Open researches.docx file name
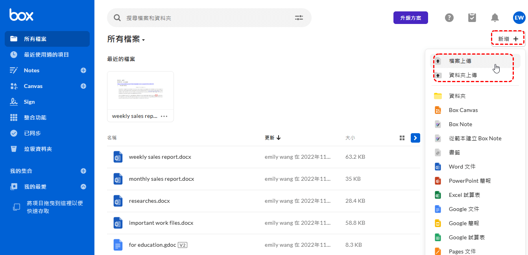This screenshot has width=528, height=255. pyautogui.click(x=150, y=201)
